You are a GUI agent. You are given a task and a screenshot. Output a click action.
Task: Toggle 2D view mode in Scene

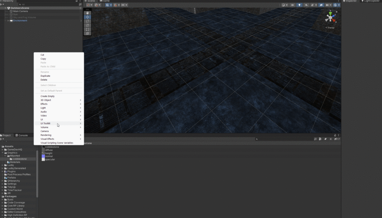(x=292, y=5)
